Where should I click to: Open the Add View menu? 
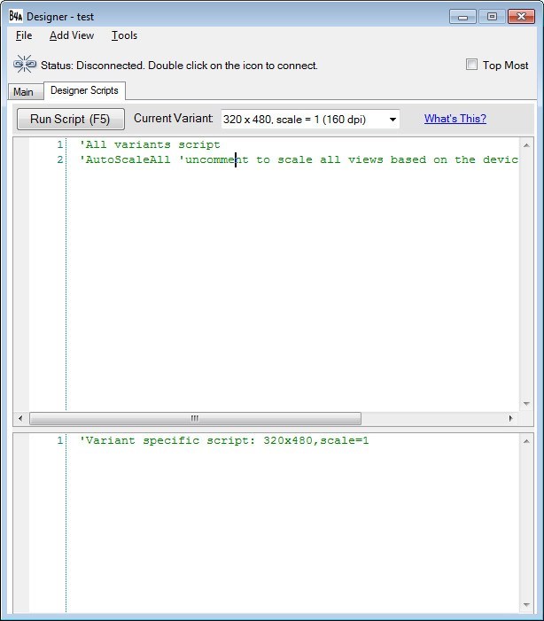72,35
